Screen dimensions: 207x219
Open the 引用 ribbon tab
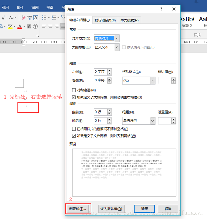point(5,7)
